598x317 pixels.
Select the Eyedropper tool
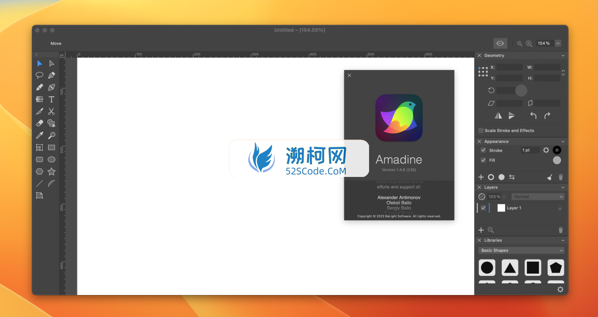[40, 135]
